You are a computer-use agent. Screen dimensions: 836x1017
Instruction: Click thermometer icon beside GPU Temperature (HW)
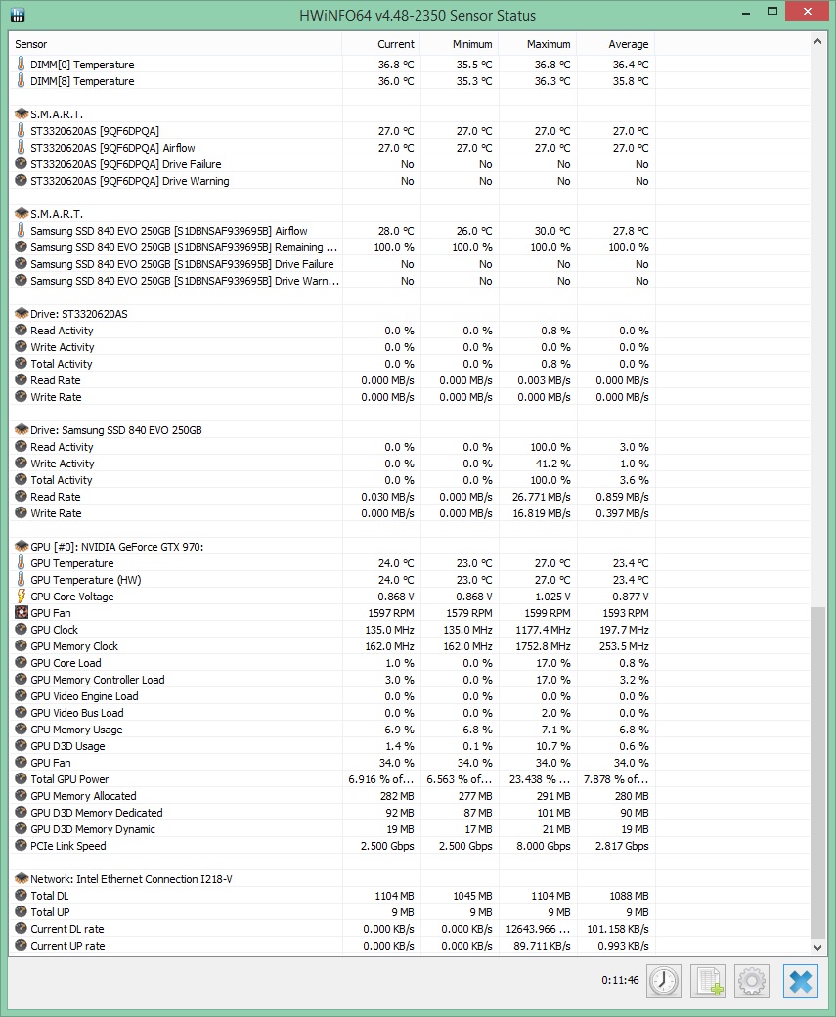[21, 580]
